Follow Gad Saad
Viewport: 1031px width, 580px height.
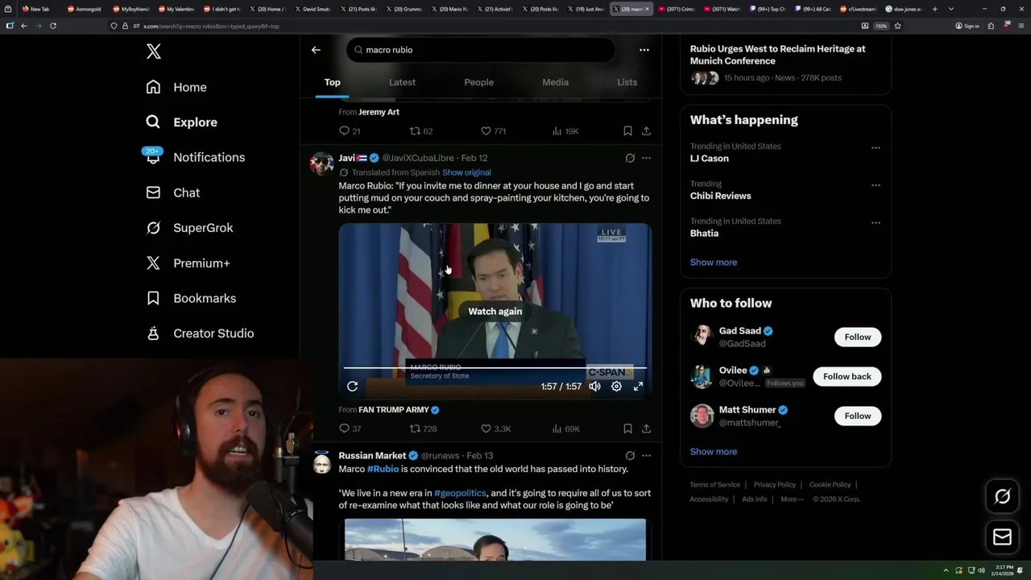[x=857, y=337]
